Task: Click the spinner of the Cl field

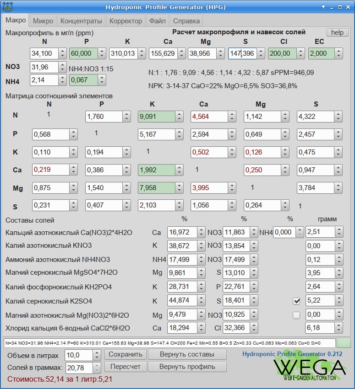Action: tap(300, 53)
